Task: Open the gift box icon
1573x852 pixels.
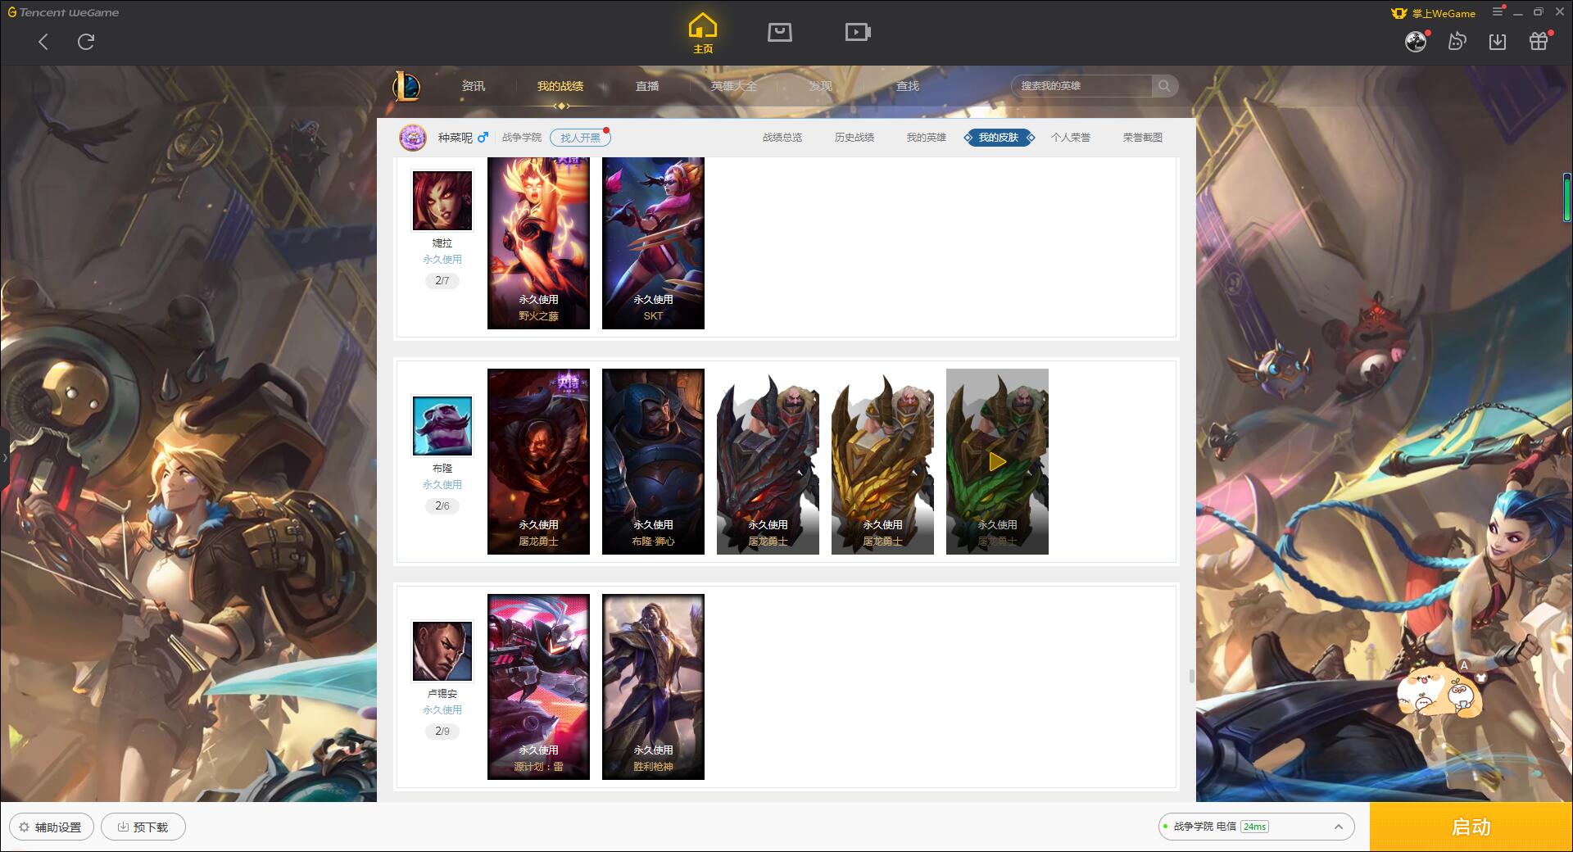Action: tap(1539, 42)
